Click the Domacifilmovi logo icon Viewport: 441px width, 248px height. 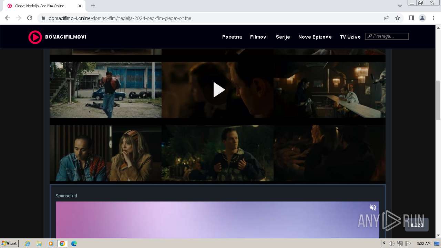point(35,37)
